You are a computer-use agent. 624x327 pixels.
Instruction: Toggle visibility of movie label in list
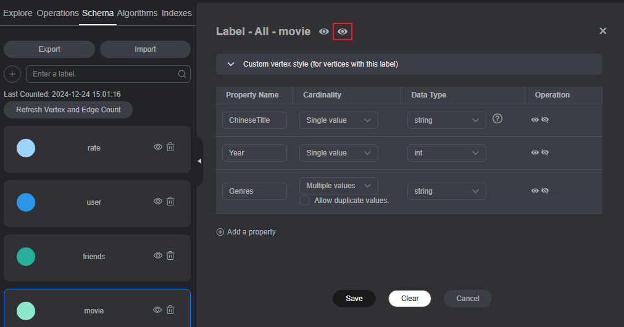pos(157,310)
